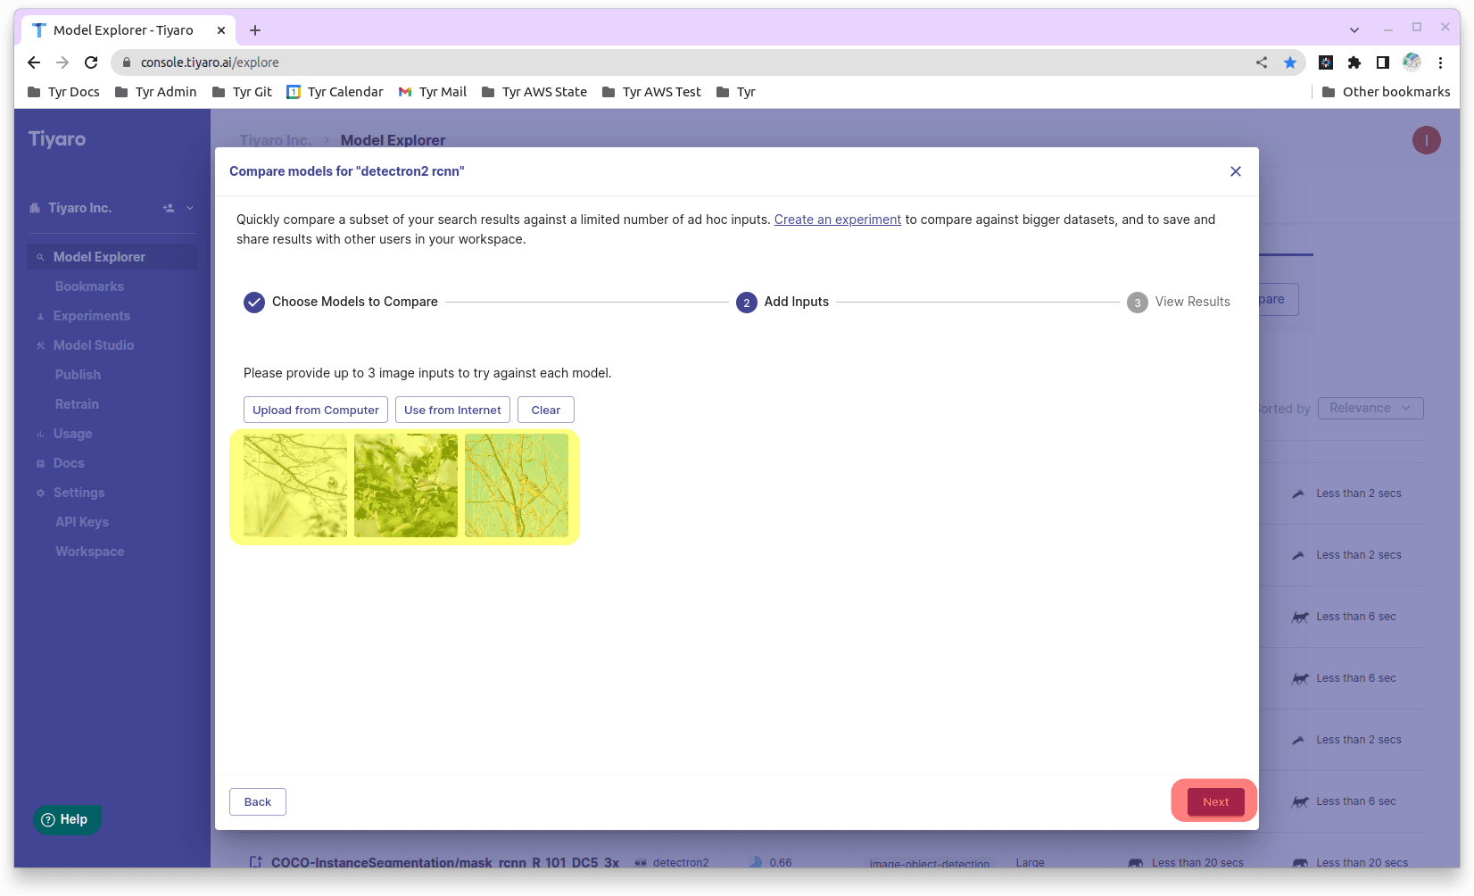Open the Chrome three-dot menu
The height and width of the screenshot is (896, 1474).
[1440, 62]
